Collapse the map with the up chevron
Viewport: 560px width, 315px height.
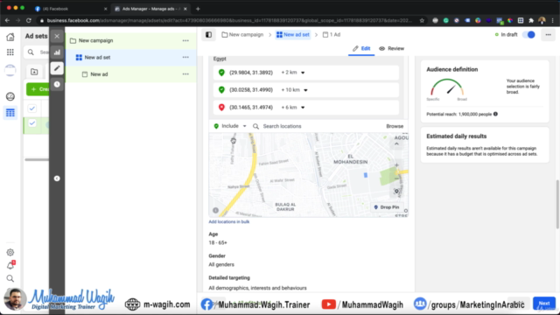396,143
